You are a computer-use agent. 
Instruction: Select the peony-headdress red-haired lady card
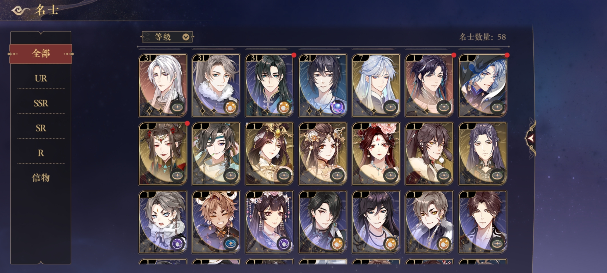376,154
